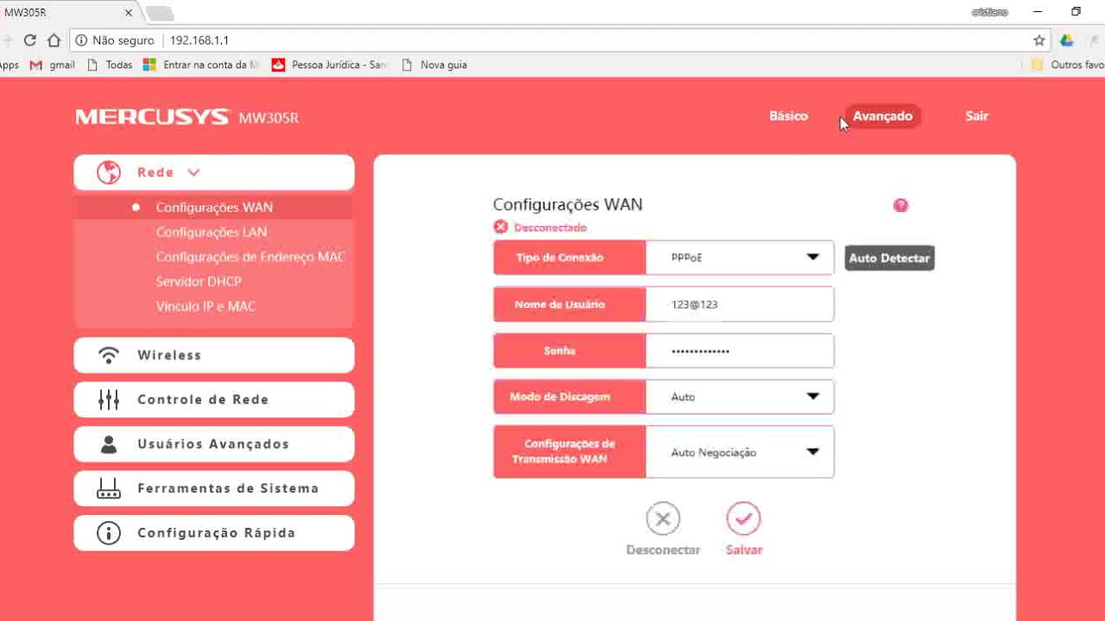Viewport: 1105px width, 621px height.
Task: Switch to the Avançado tab
Action: click(882, 116)
